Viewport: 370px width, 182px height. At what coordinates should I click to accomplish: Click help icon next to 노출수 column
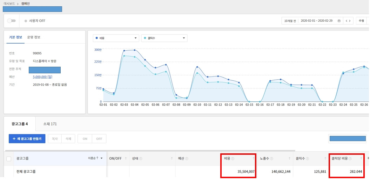(x=271, y=159)
